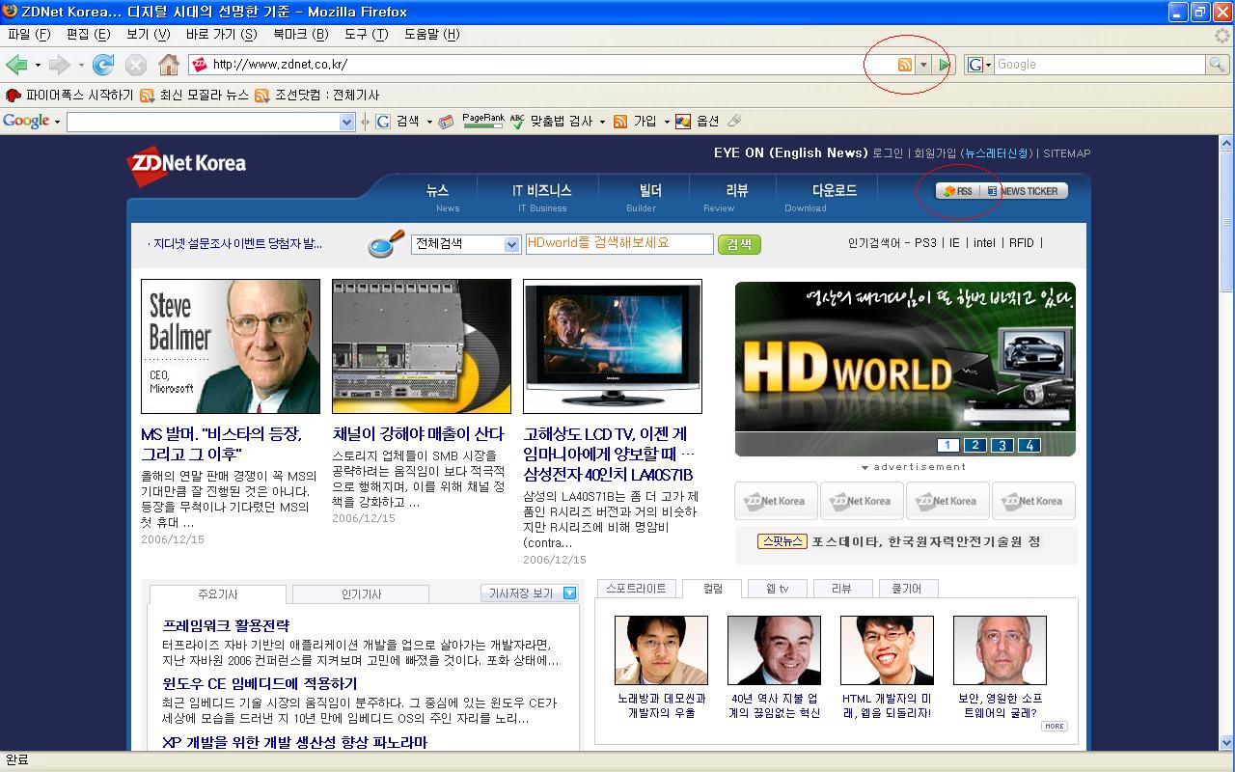Click the orange RSS feed icon in the address bar
1235x772 pixels.
tap(904, 65)
